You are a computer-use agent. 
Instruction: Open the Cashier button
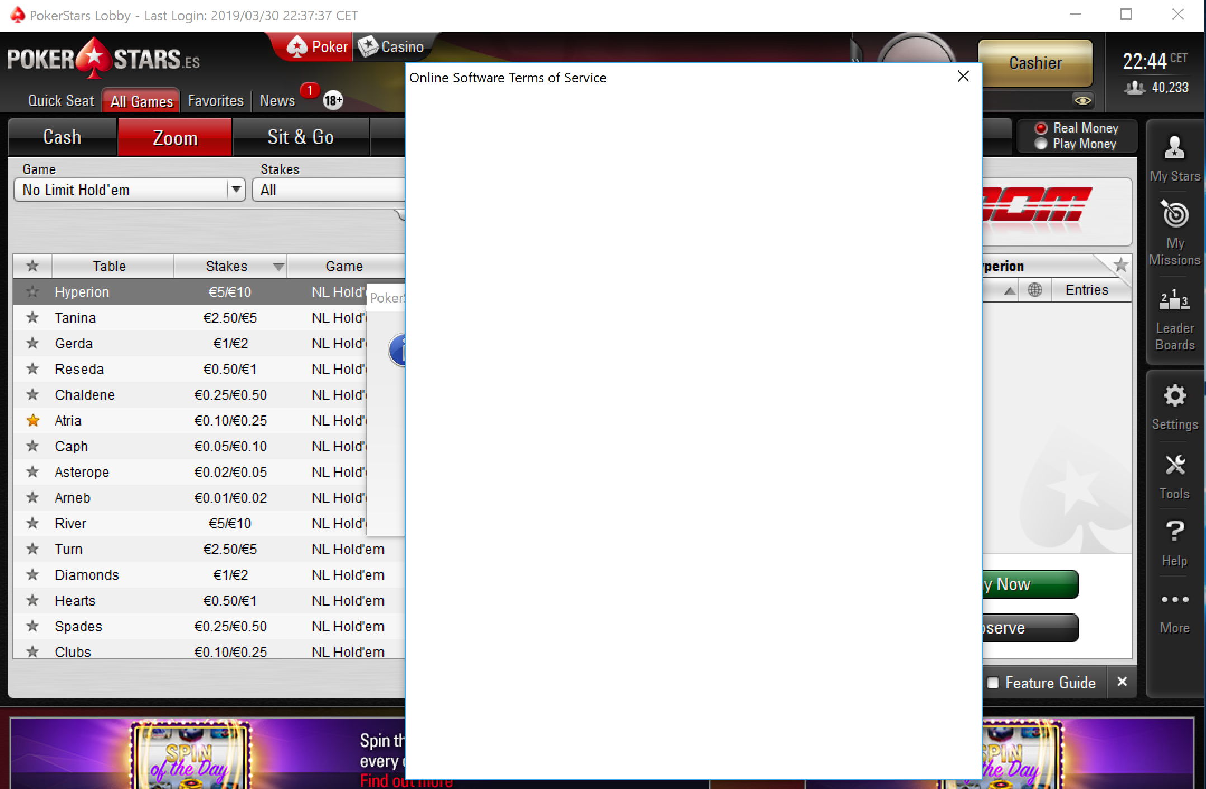[x=1035, y=63]
